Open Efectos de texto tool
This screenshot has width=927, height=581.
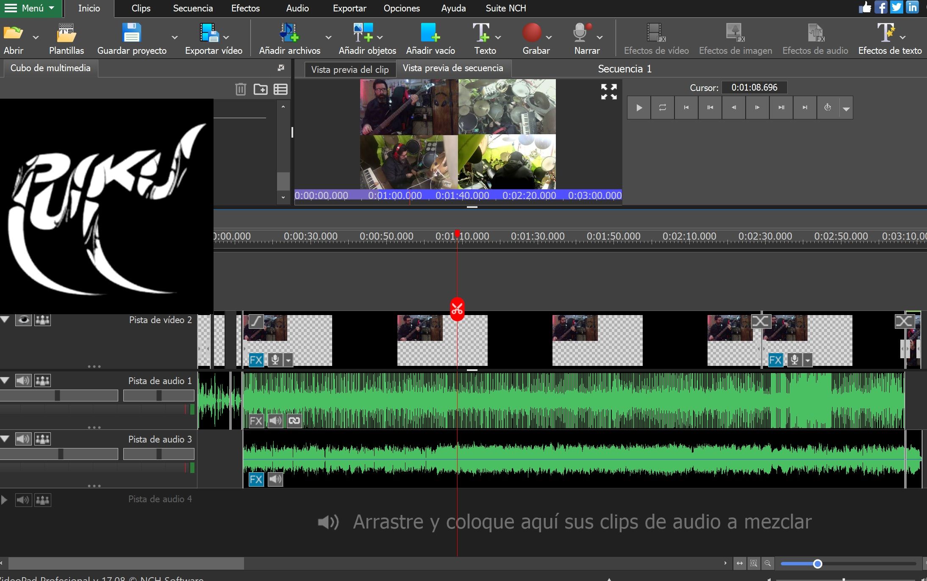tap(890, 39)
